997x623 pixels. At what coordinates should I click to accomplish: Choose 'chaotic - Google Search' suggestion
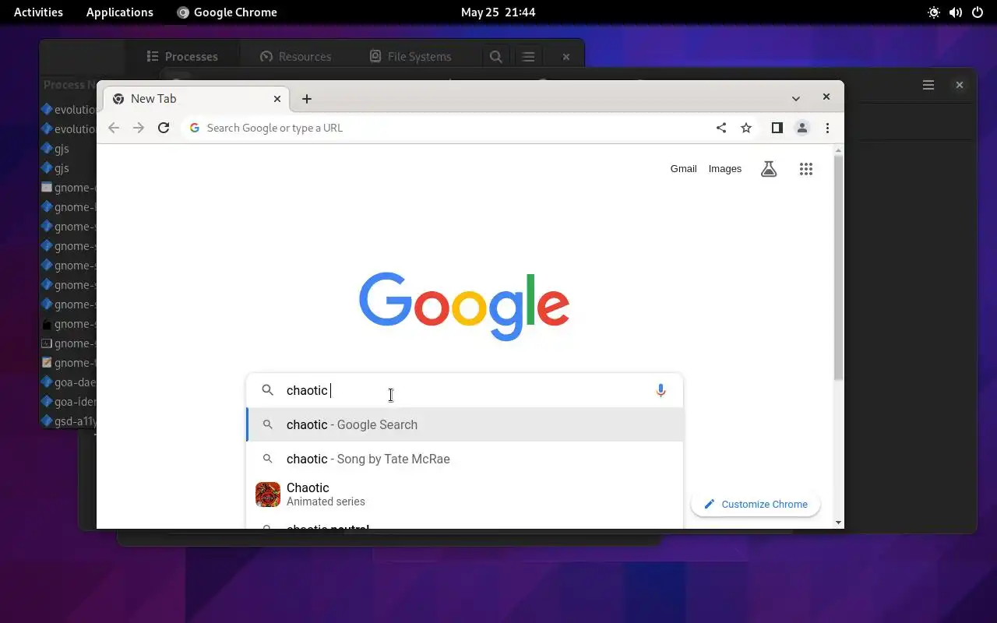(465, 424)
